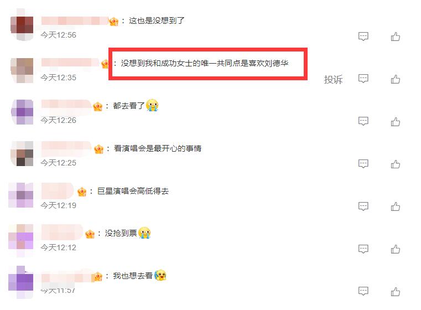Open avatar of the 12:35 commenter
The image size is (421, 310).
[x=22, y=70]
